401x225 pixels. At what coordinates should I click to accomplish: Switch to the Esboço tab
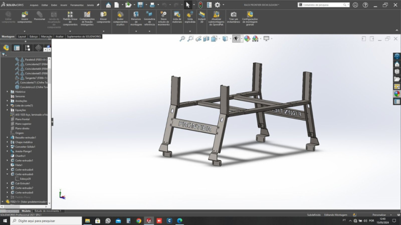(x=34, y=36)
